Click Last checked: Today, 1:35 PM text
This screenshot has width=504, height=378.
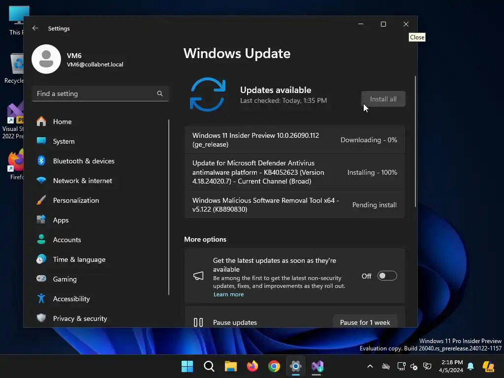(x=283, y=100)
